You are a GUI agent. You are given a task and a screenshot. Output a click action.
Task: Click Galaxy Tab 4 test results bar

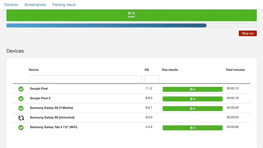coord(193,128)
